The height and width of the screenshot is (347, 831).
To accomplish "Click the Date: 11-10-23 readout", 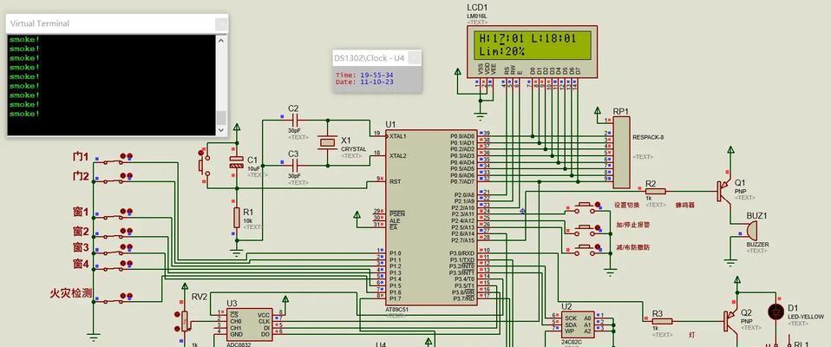I will tap(364, 82).
